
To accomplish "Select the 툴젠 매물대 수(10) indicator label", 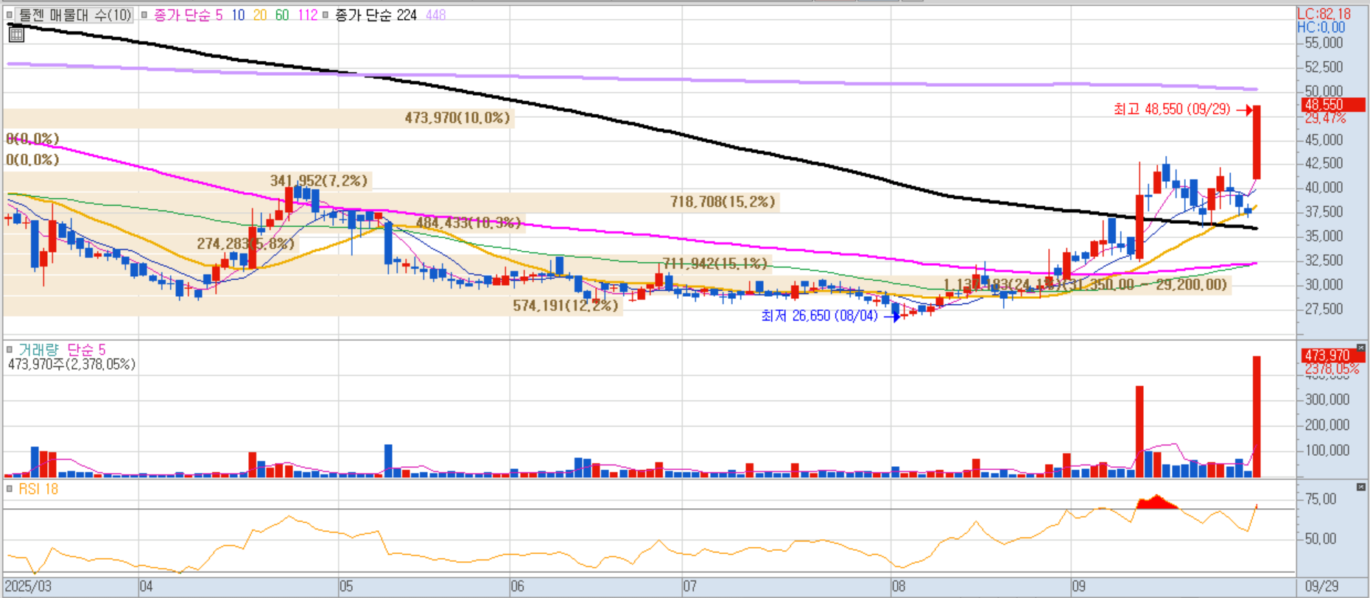I will coord(75,15).
